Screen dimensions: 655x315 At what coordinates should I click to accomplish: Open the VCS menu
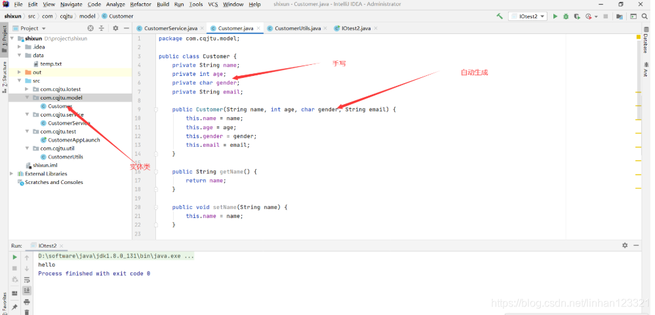[213, 4]
